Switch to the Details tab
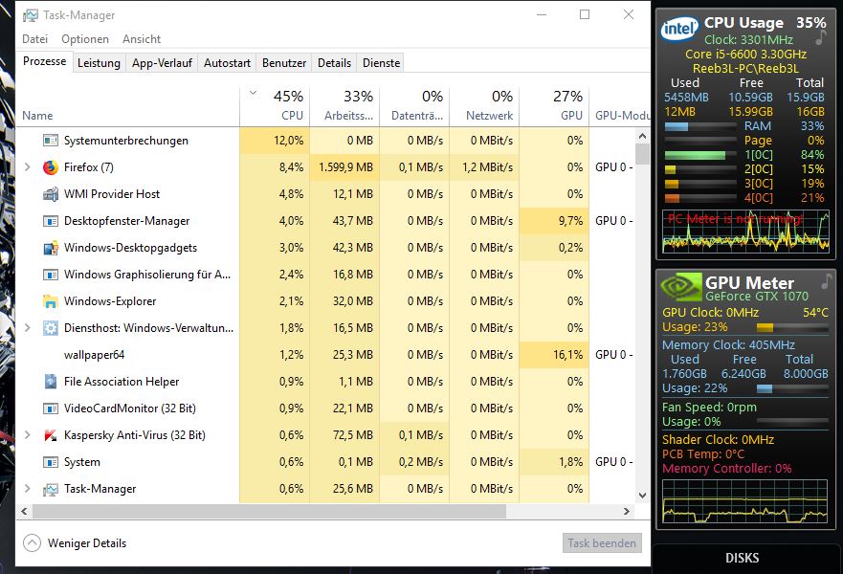Viewport: 843px width, 574px height. click(x=334, y=63)
